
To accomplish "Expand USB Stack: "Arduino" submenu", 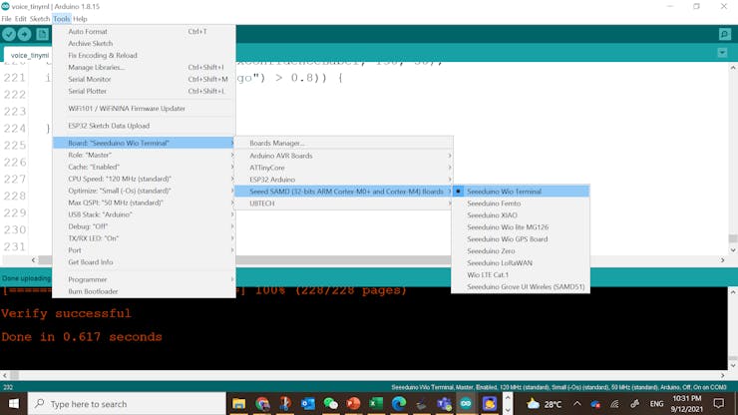I will (x=144, y=214).
